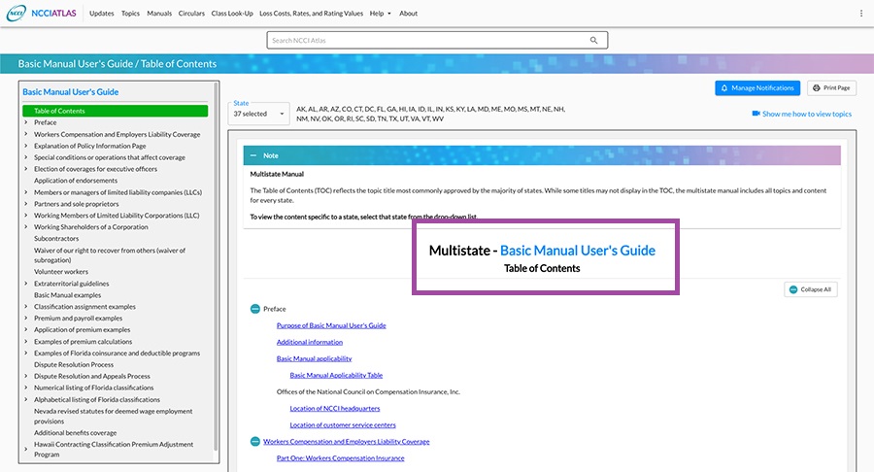This screenshot has height=472, width=874.
Task: Open the Help dropdown menu
Action: point(380,14)
